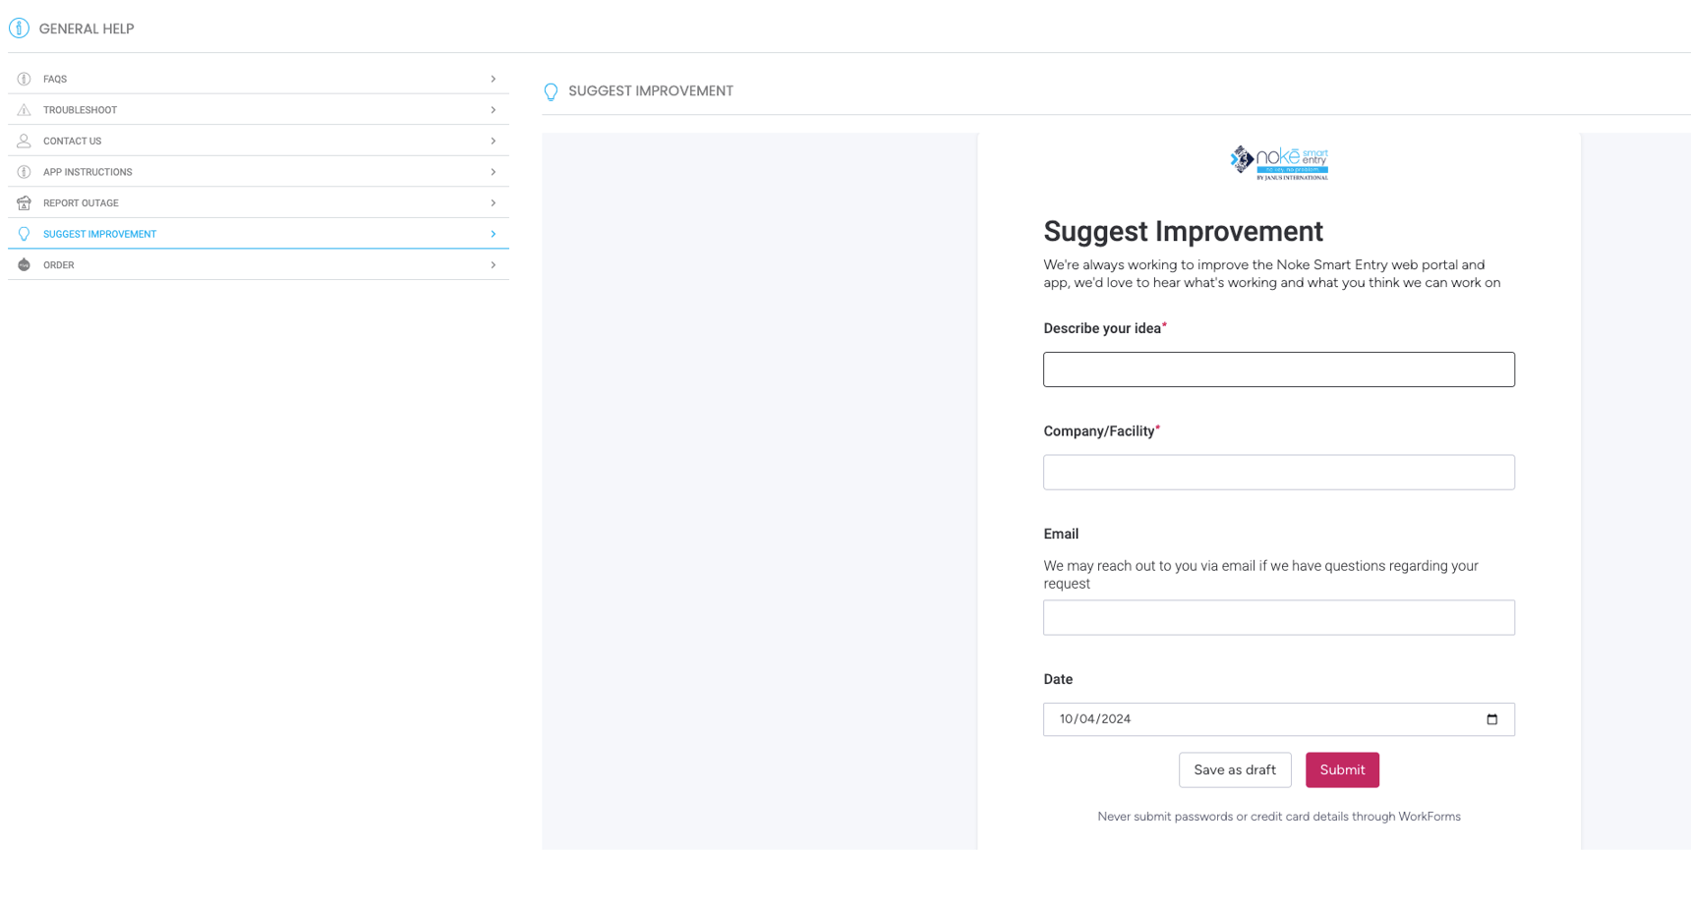Click the "Never submit passwords" notice text
Screen dimensions: 1691x910
point(1279,817)
